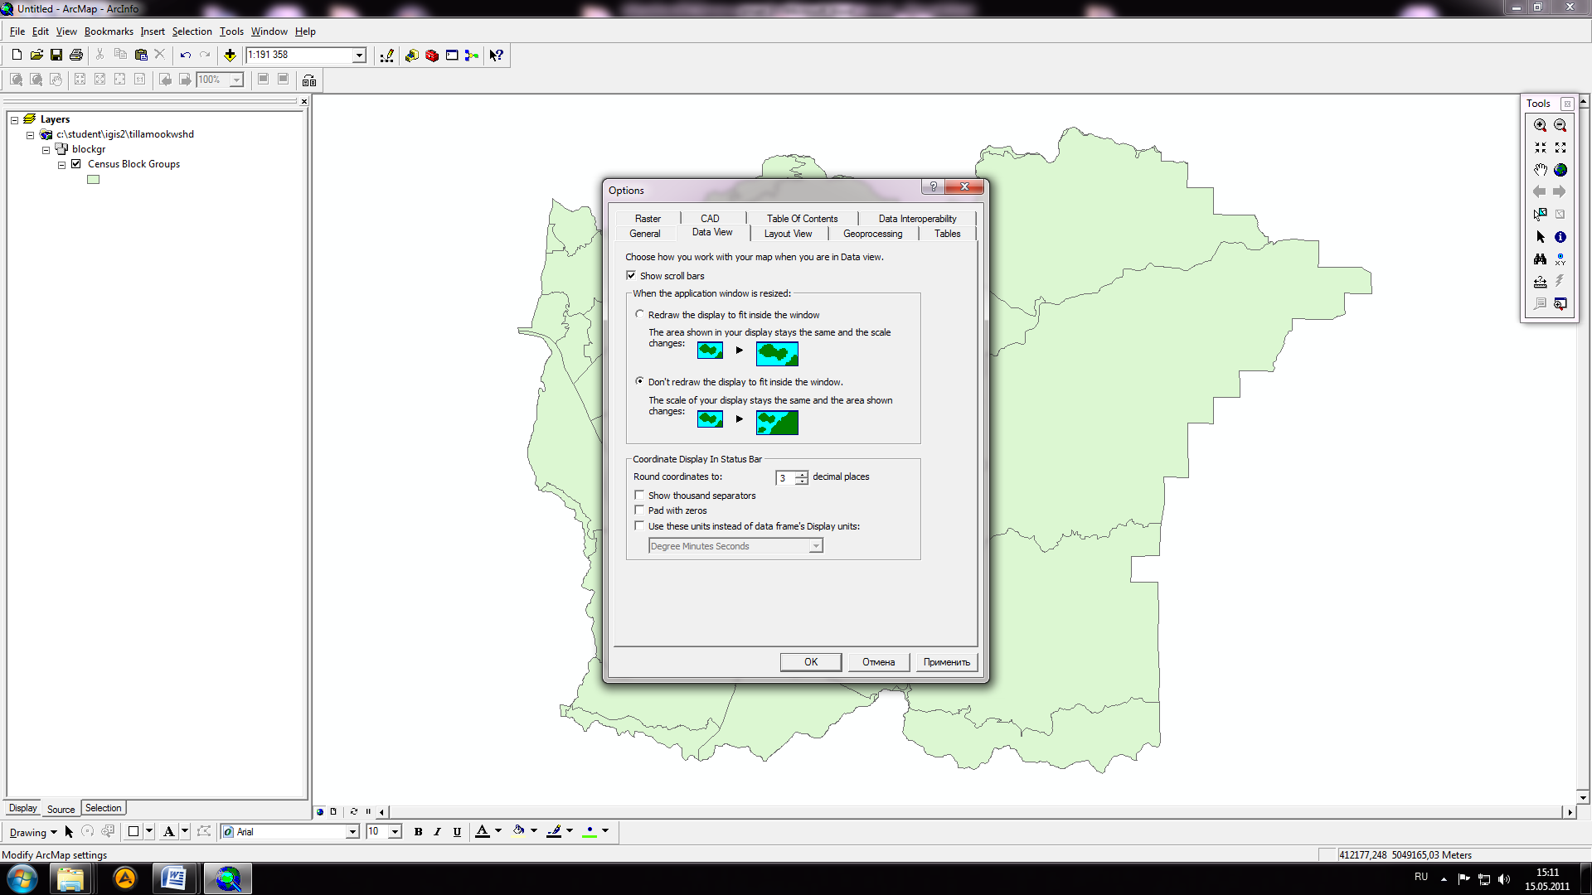Click the Paste clipboard icon
Screen dimensions: 1592x895
[141, 55]
